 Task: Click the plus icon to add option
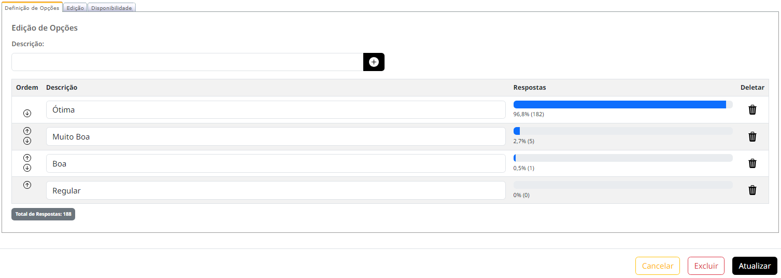click(374, 62)
